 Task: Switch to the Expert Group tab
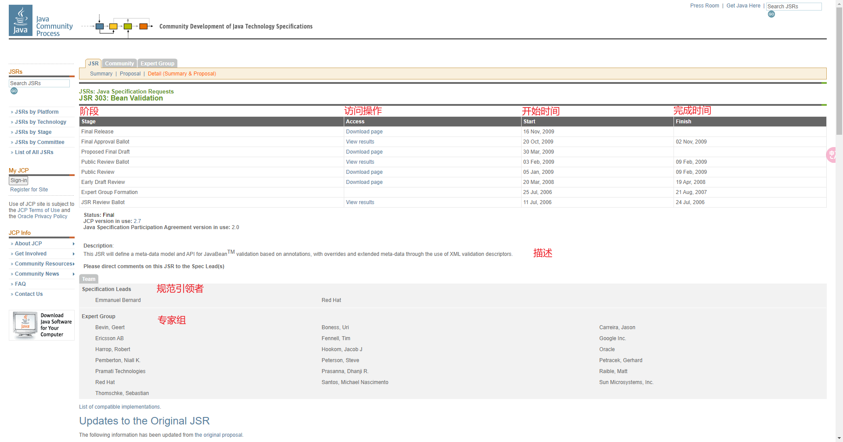[x=157, y=63]
